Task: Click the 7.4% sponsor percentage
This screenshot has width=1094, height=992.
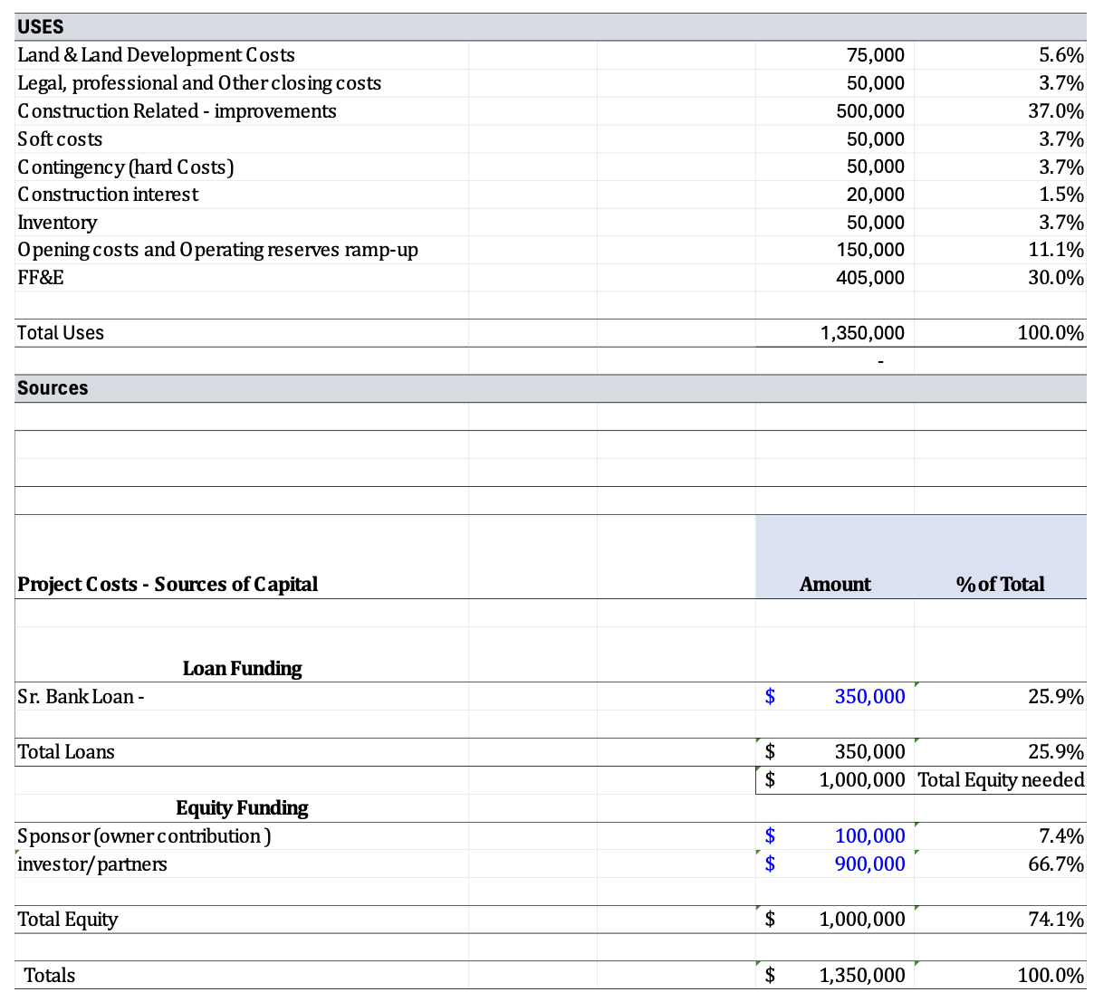Action: 1061,836
